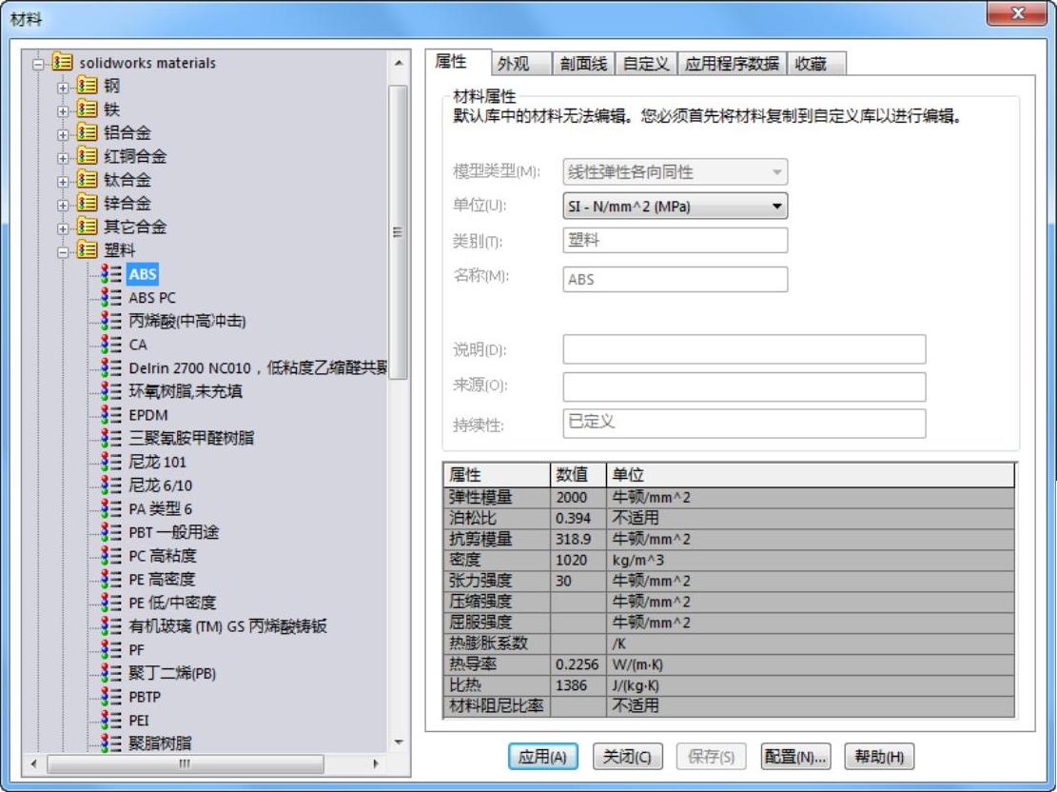Image resolution: width=1057 pixels, height=792 pixels.
Task: Select the PEI material
Action: tap(139, 721)
